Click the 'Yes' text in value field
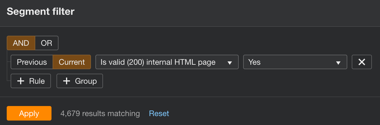Screen dimensions: 380x125 pyautogui.click(x=254, y=62)
